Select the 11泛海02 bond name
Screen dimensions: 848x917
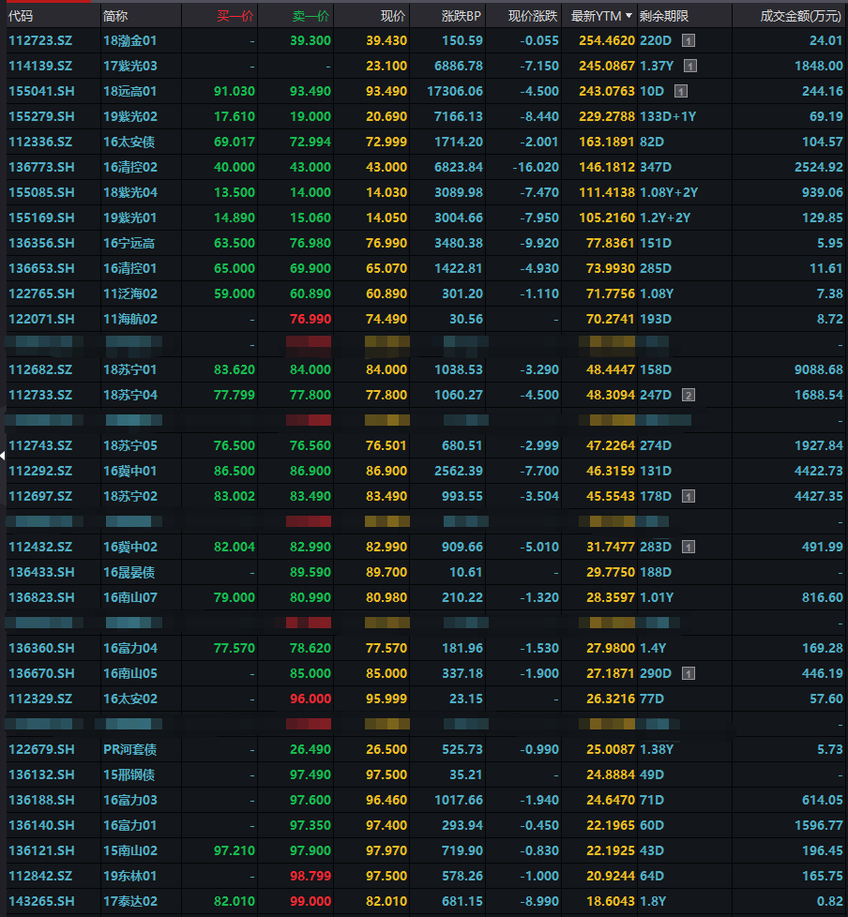point(130,293)
